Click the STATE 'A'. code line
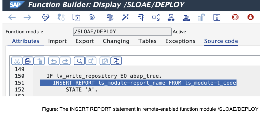 click(81, 90)
